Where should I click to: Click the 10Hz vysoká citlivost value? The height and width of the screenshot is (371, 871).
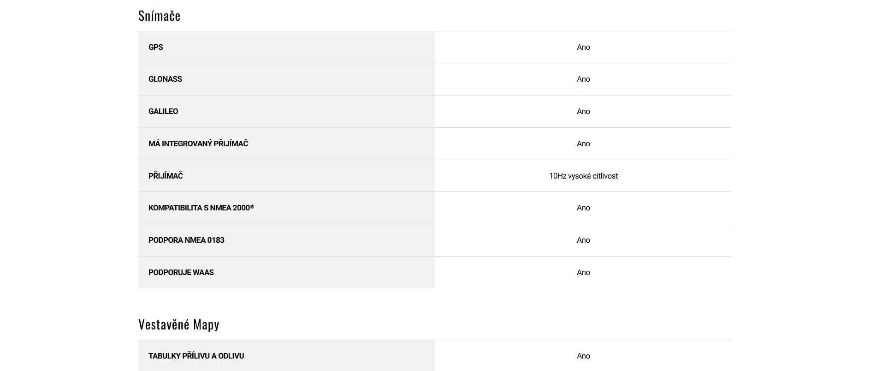coord(583,176)
